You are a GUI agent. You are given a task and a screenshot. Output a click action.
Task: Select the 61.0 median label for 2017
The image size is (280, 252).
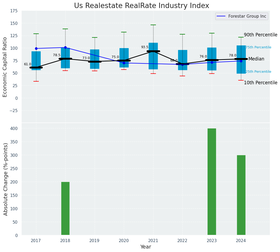click(x=28, y=64)
